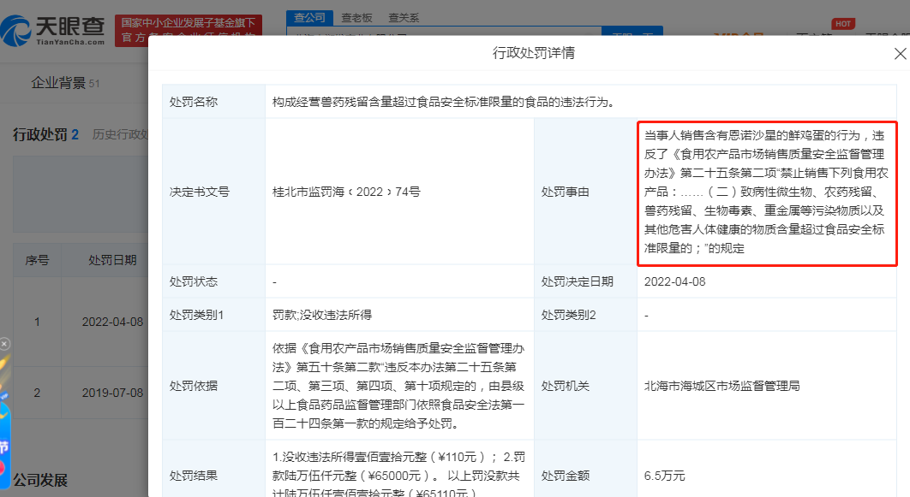Click the 历史行政处罚 link
Screen dimensions: 910x497
point(121,134)
